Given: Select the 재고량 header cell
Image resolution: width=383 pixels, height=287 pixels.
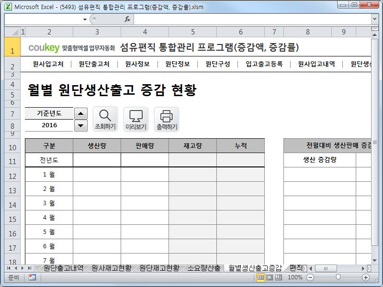Looking at the screenshot, I should point(193,146).
